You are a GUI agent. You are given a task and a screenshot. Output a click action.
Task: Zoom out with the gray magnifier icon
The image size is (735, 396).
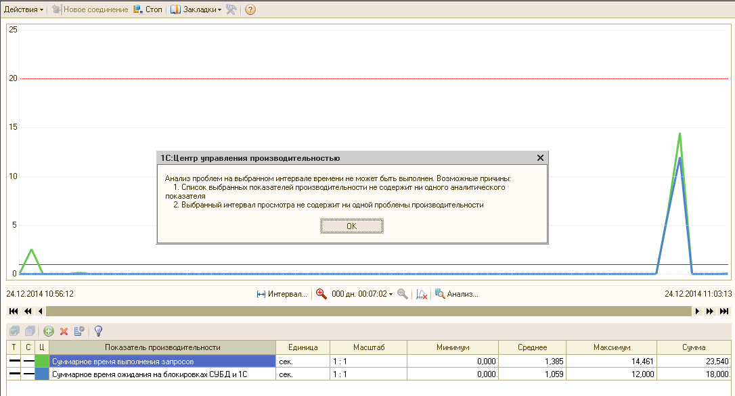coord(402,294)
